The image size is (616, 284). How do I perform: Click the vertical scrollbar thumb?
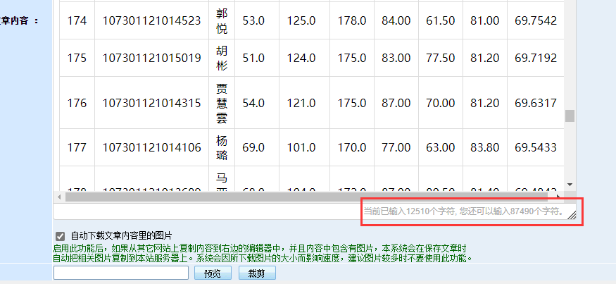tap(570, 116)
